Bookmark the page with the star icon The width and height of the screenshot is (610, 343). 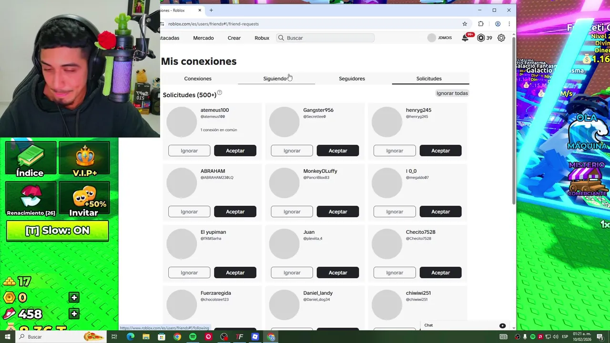[x=465, y=24]
